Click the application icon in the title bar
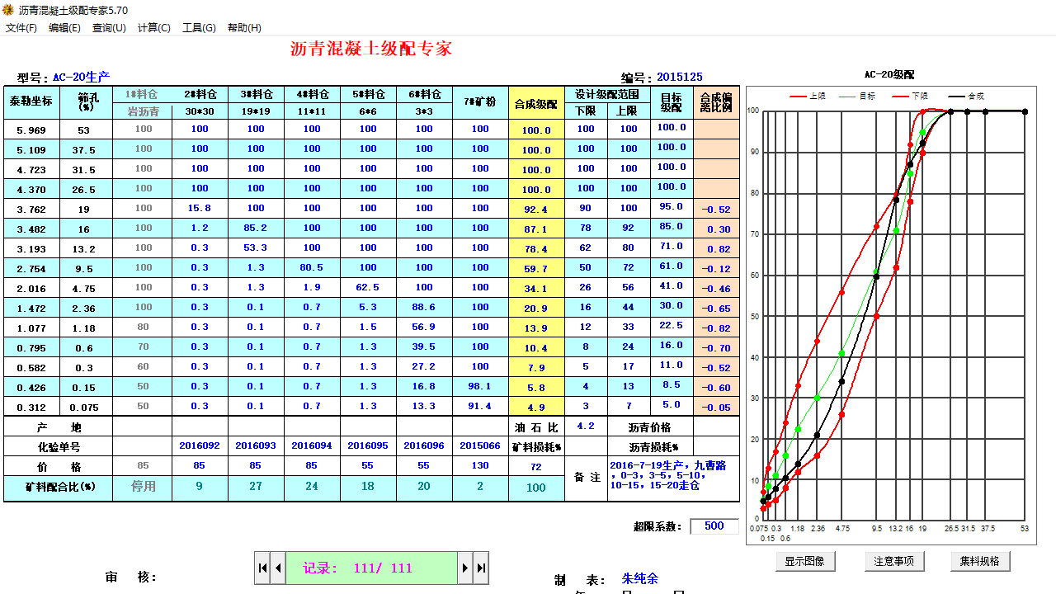The width and height of the screenshot is (1056, 594). (8, 8)
